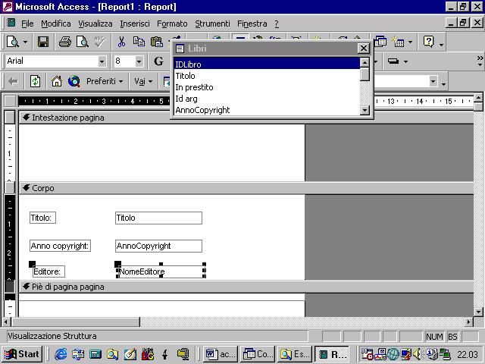The image size is (485, 364).
Task: Open the Start menu
Action: point(22,354)
